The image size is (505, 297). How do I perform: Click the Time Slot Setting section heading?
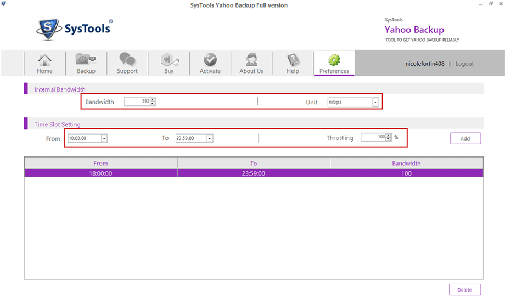tap(57, 124)
